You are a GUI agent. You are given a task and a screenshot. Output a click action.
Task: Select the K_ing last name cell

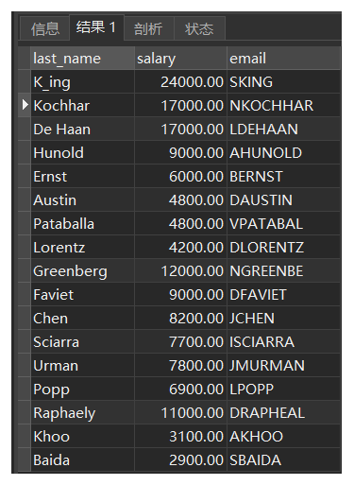click(83, 82)
